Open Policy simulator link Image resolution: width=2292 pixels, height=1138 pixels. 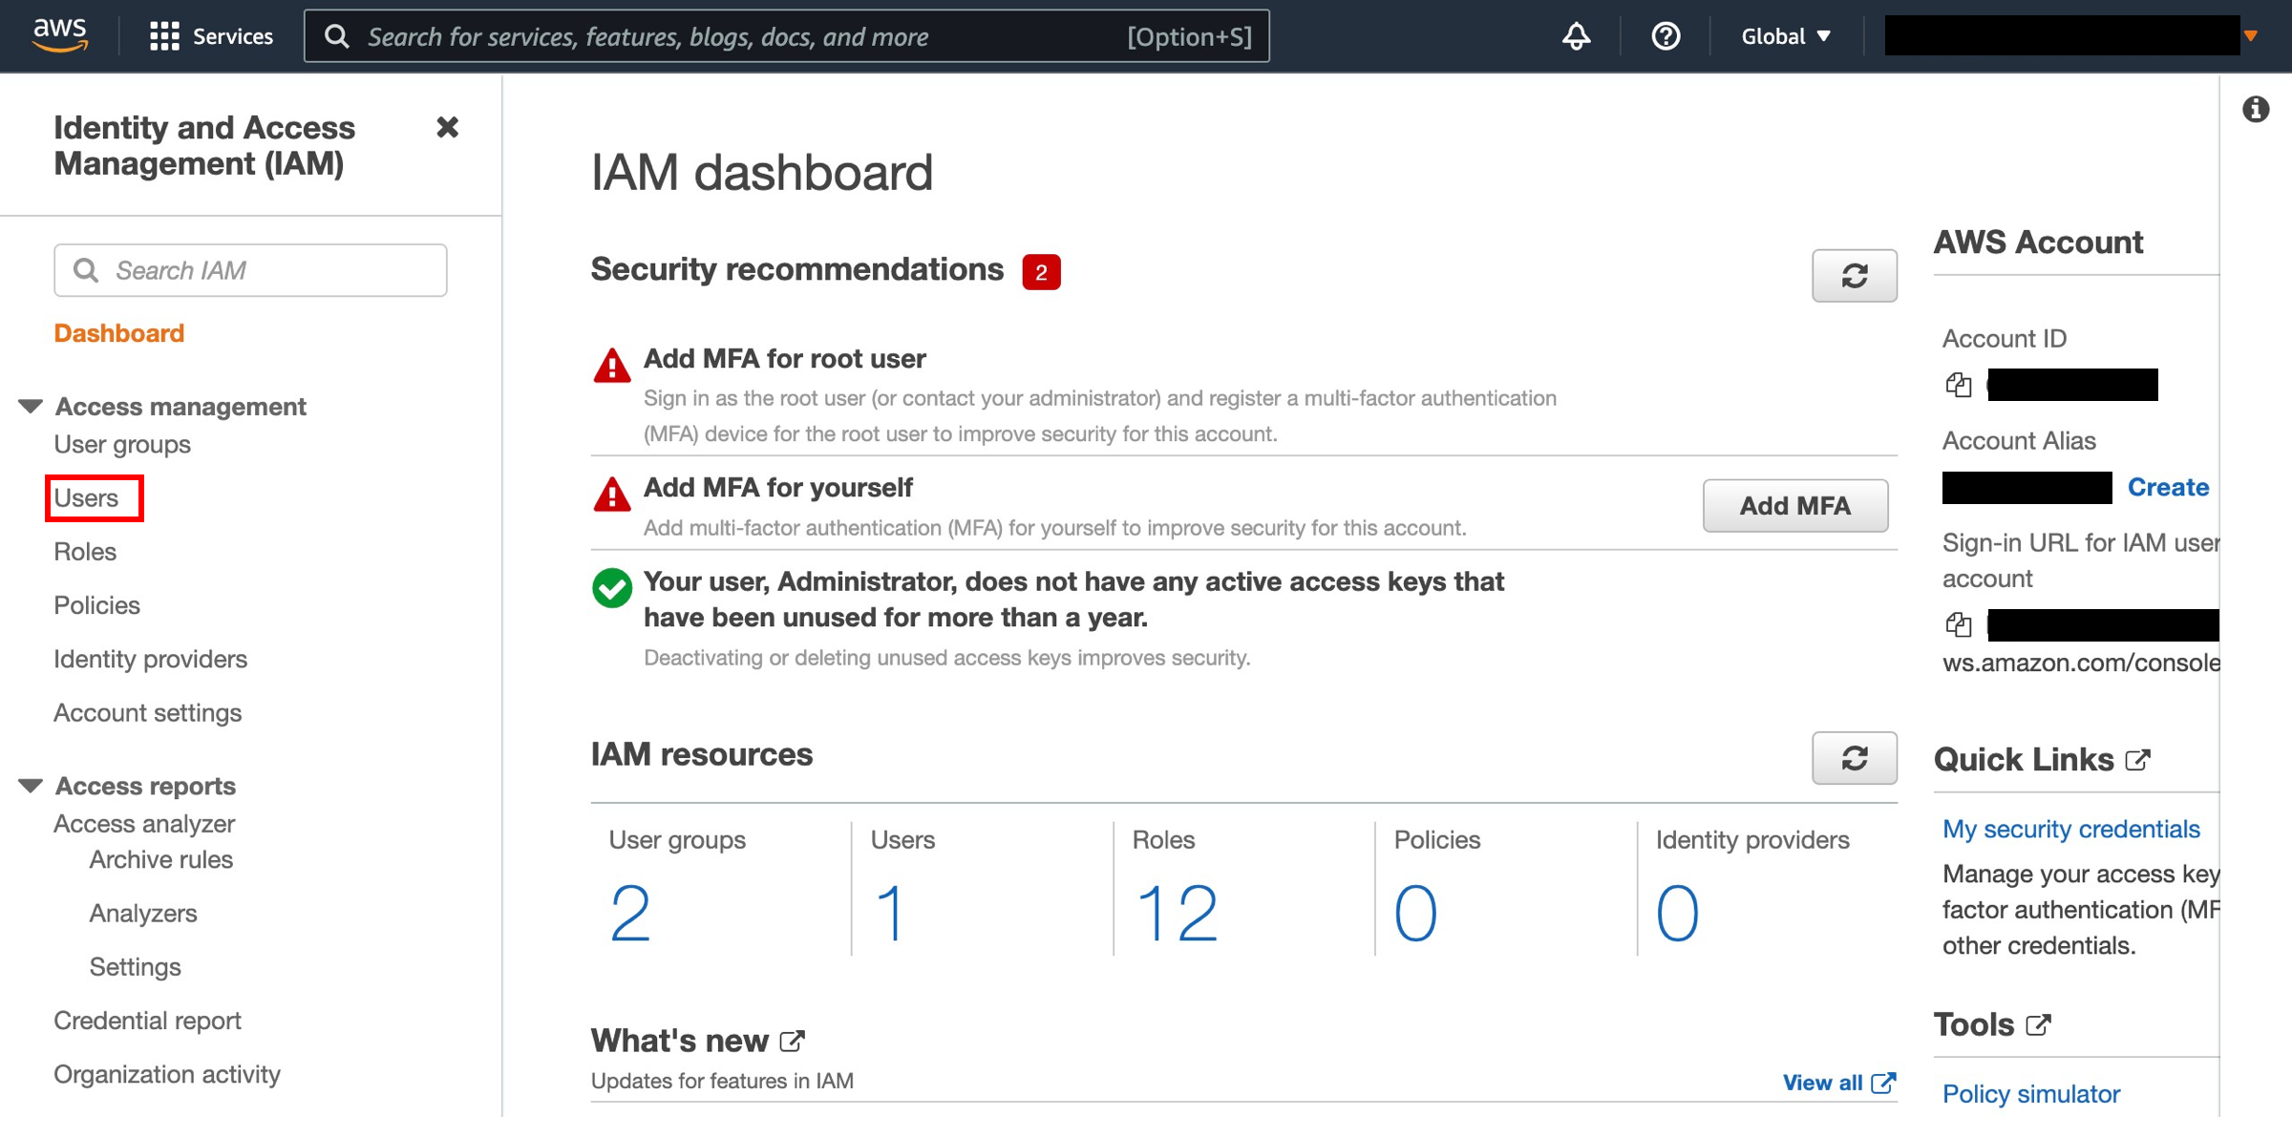(2031, 1094)
